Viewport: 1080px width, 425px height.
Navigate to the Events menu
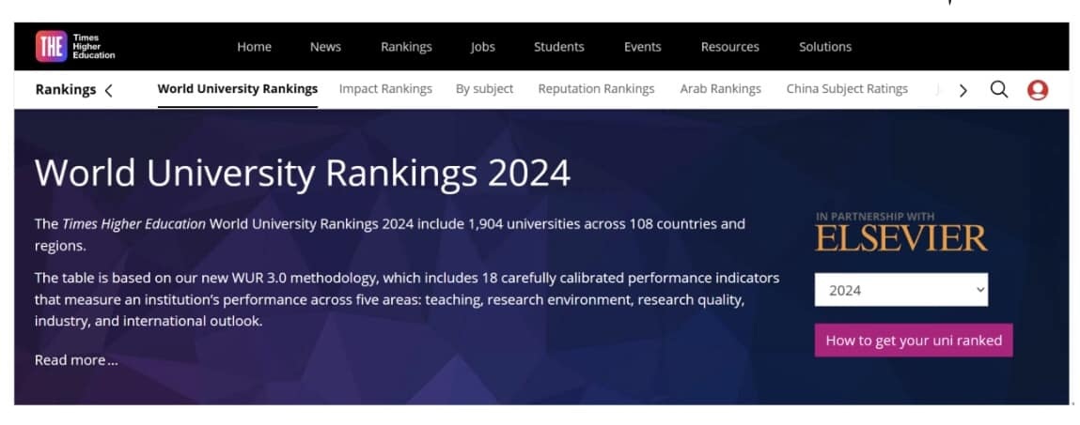pos(642,47)
